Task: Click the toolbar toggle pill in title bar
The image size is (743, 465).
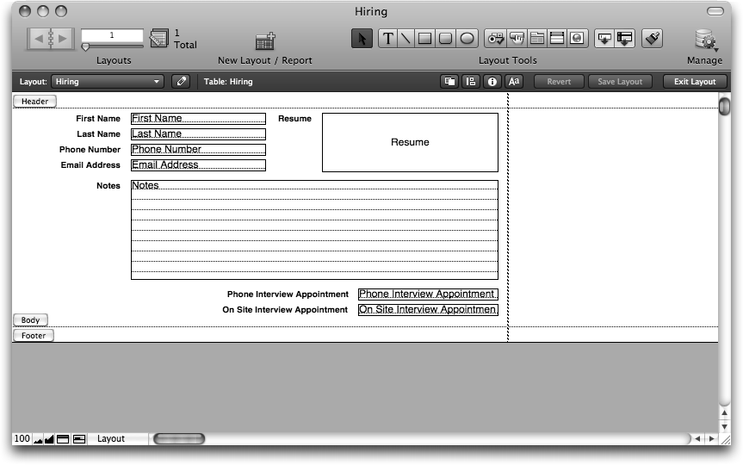Action: tap(715, 11)
